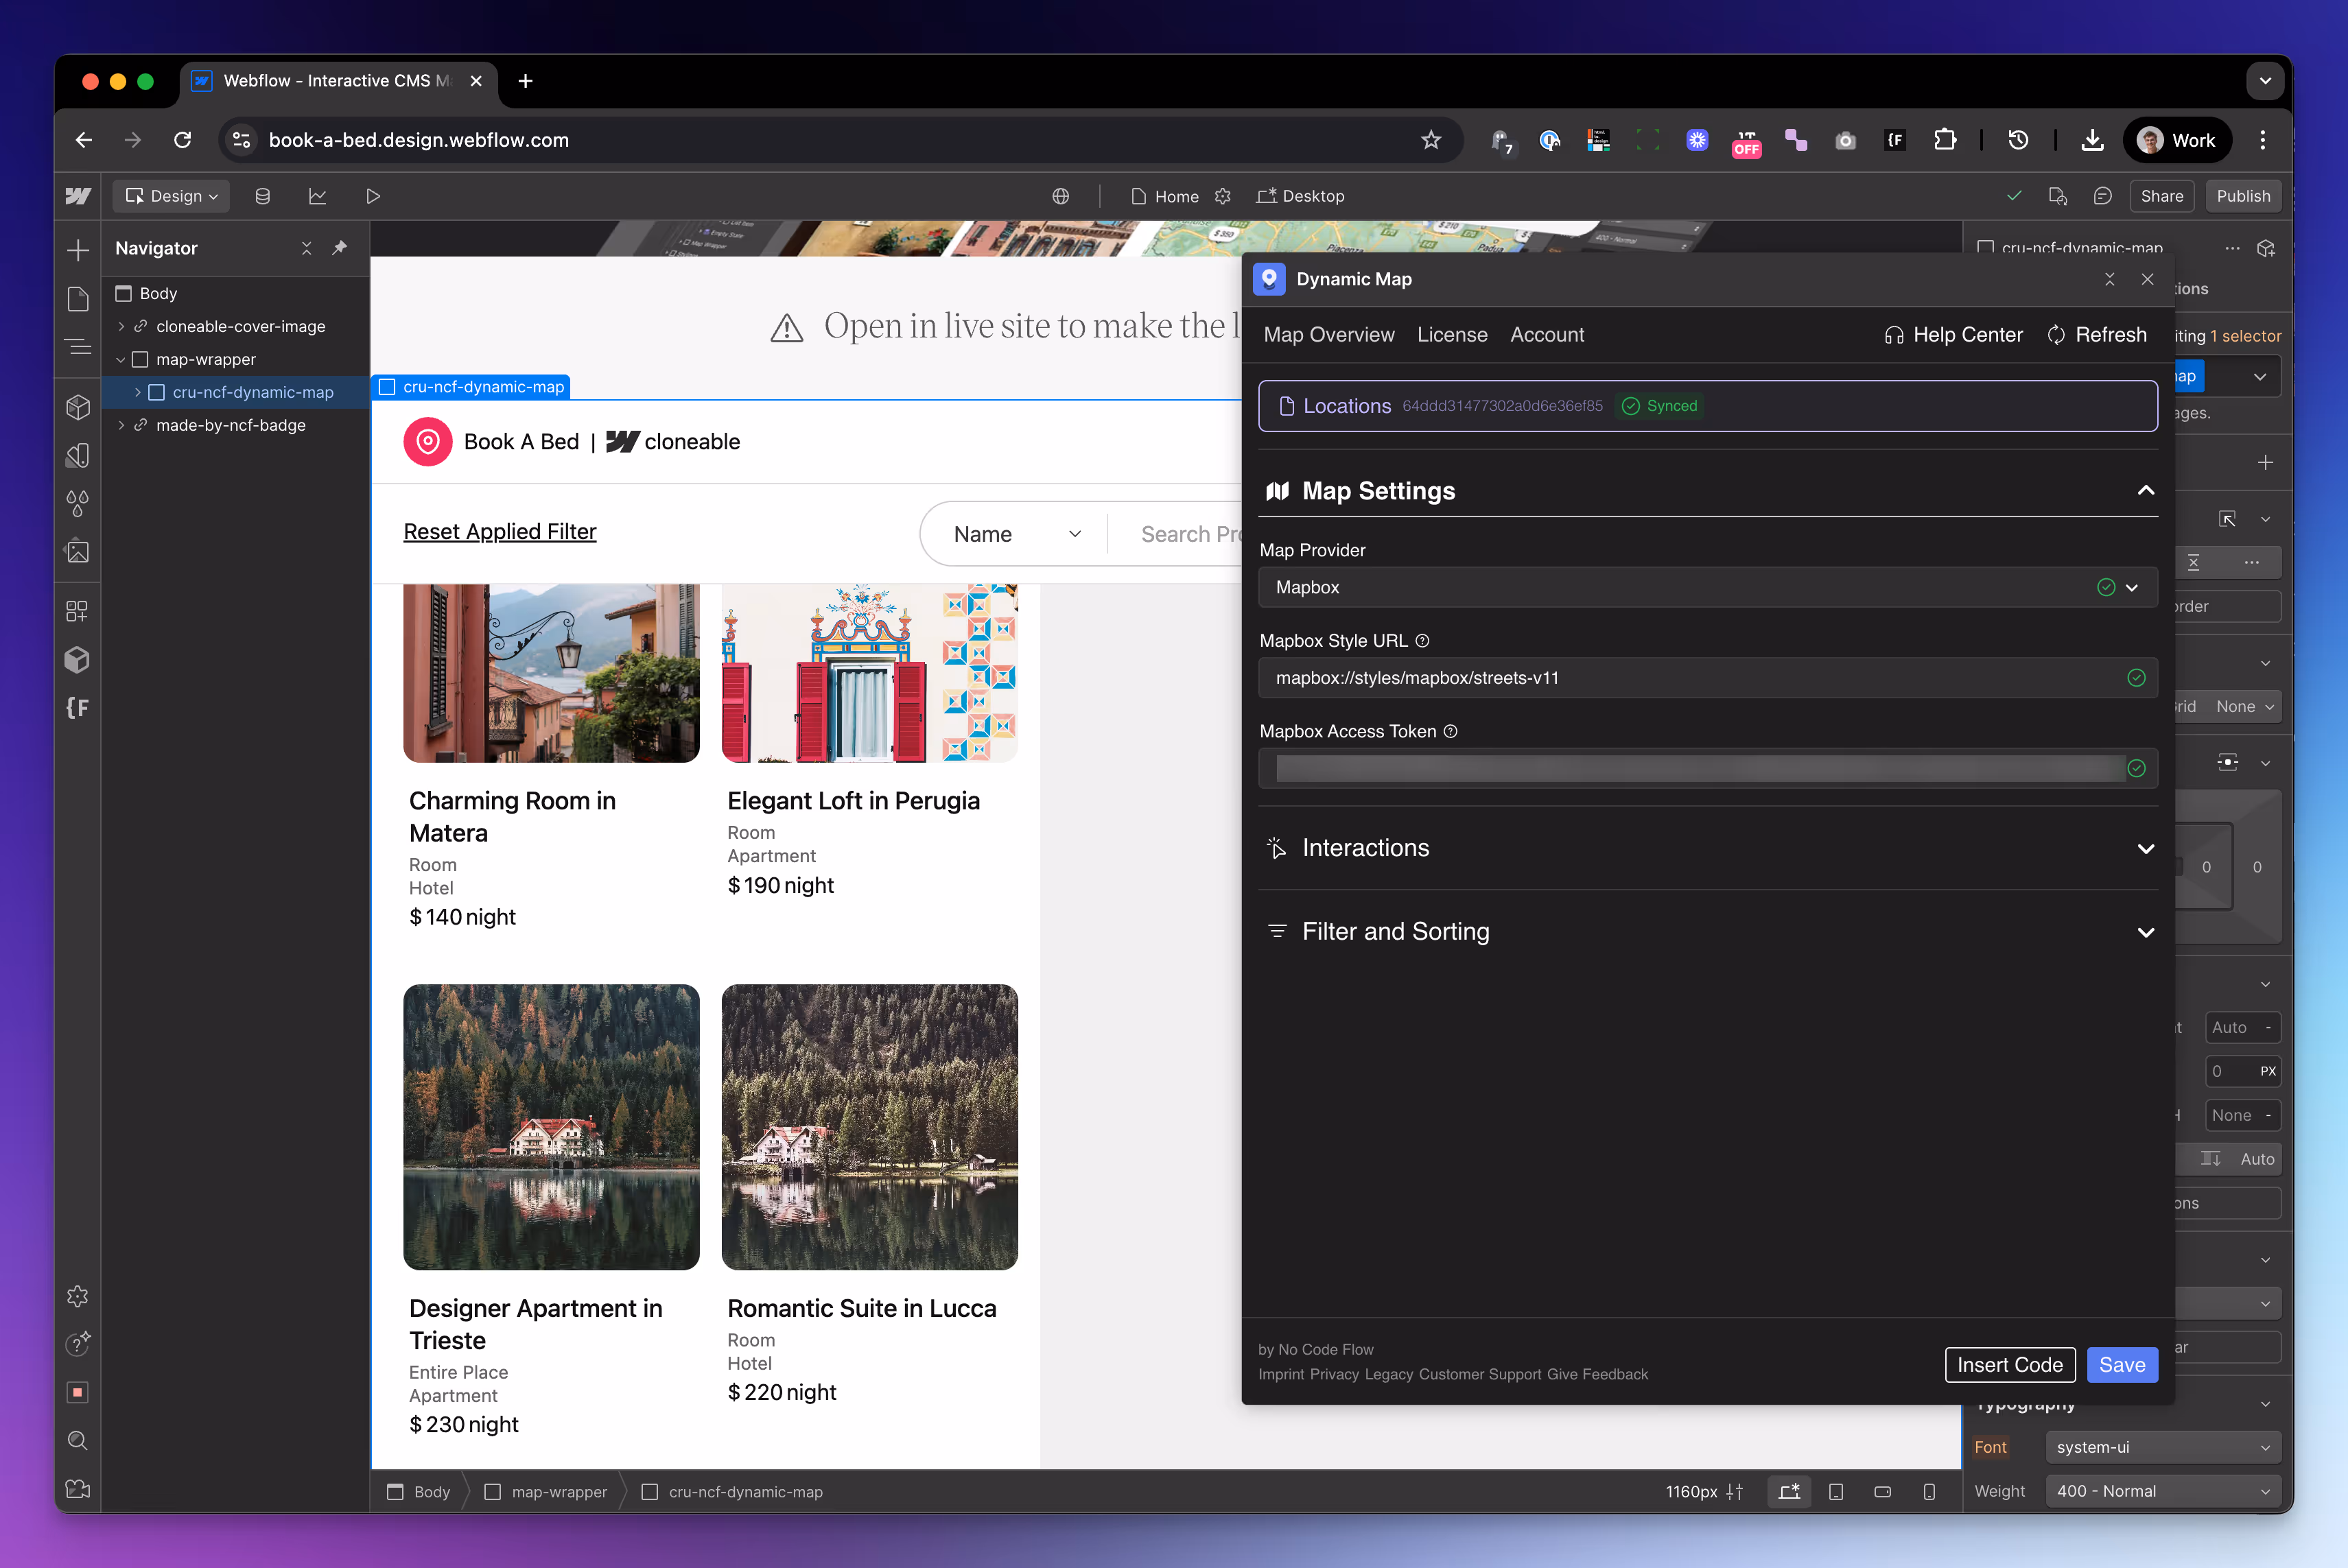Click the Save button

pyautogui.click(x=2122, y=1365)
